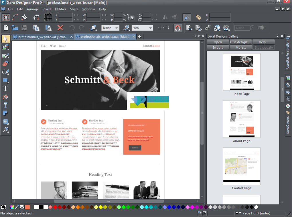Open the Arrange menu

click(32, 9)
